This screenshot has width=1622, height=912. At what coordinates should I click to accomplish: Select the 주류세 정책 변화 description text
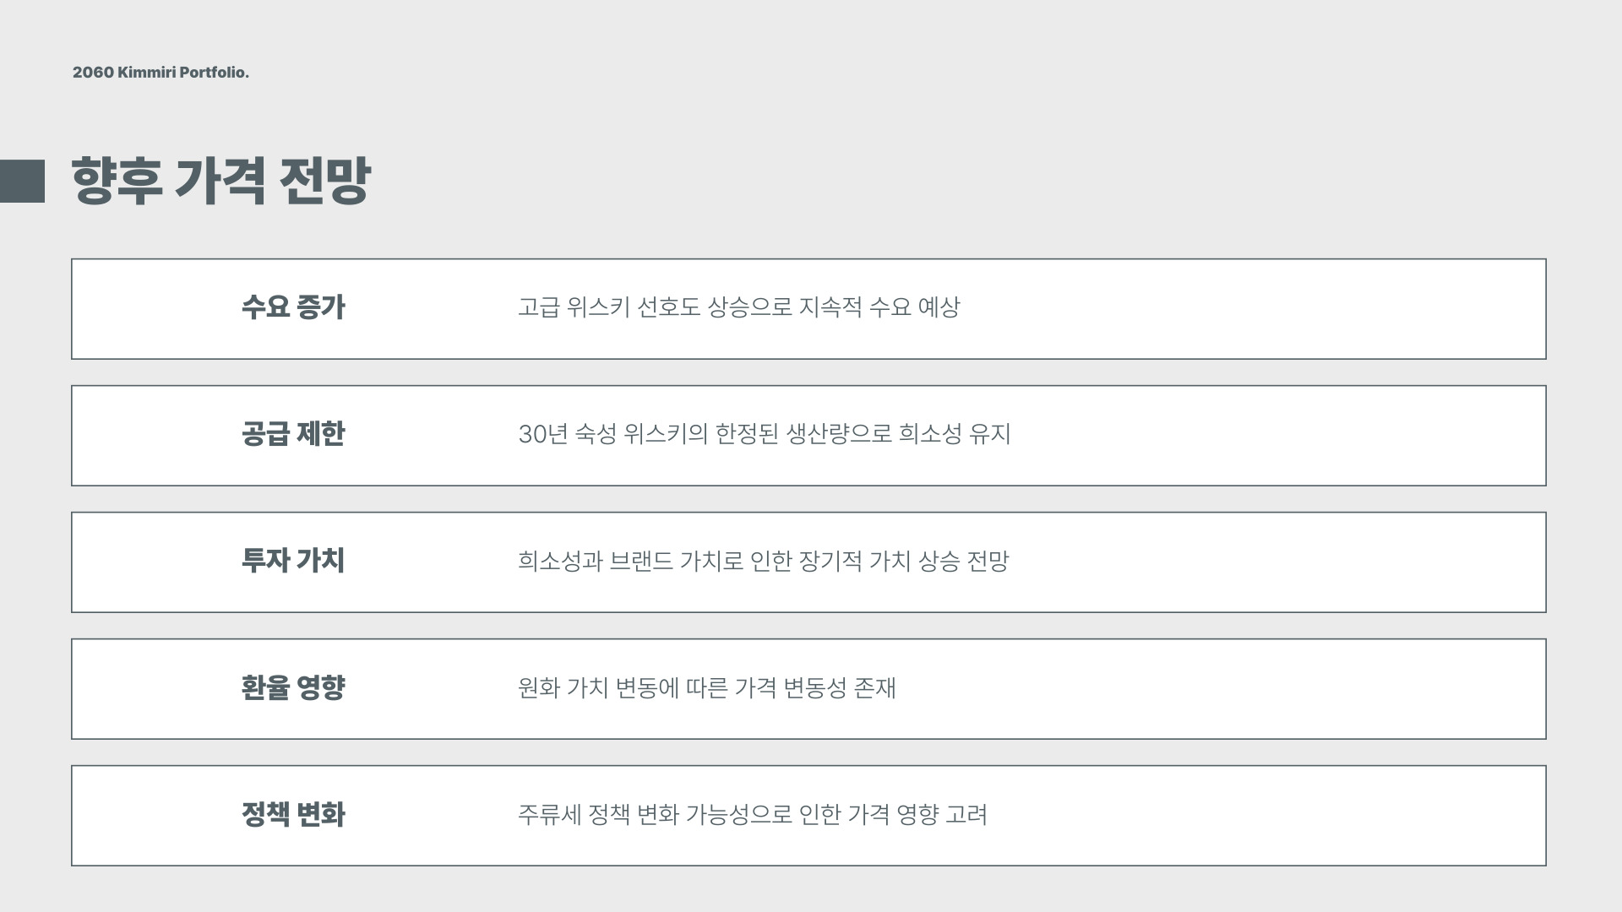coord(753,814)
